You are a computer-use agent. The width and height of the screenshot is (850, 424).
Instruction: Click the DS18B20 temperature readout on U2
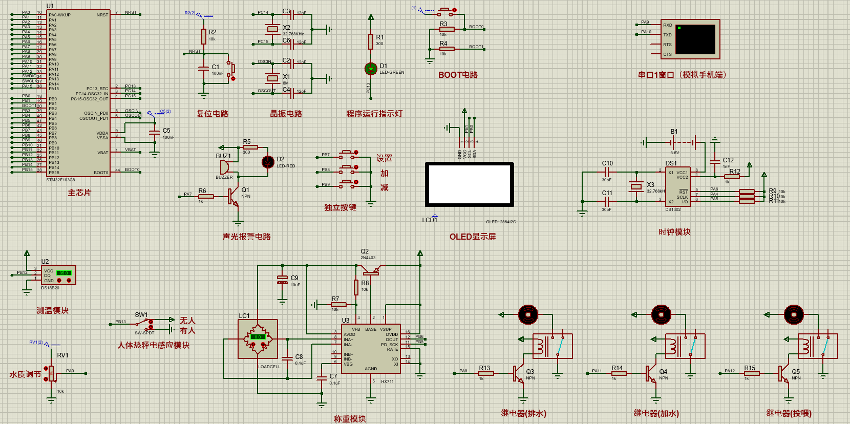pyautogui.click(x=63, y=273)
